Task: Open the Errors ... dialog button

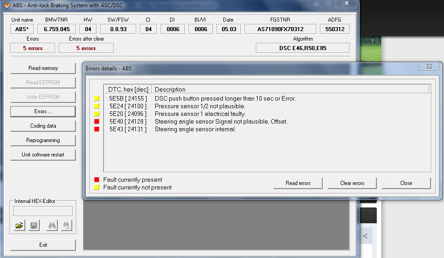Action: pos(43,111)
